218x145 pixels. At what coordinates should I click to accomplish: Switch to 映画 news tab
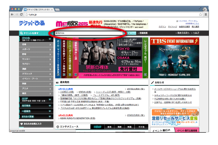pyautogui.click(x=129, y=127)
